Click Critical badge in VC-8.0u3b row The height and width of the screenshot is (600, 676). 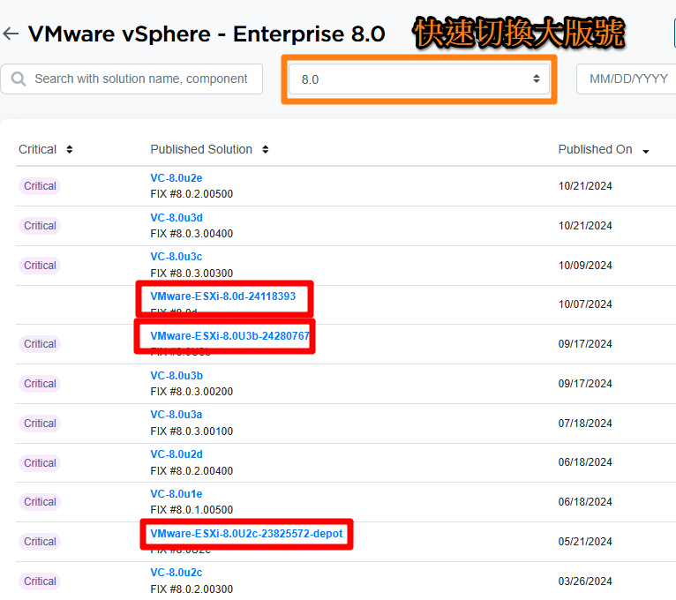tap(40, 383)
